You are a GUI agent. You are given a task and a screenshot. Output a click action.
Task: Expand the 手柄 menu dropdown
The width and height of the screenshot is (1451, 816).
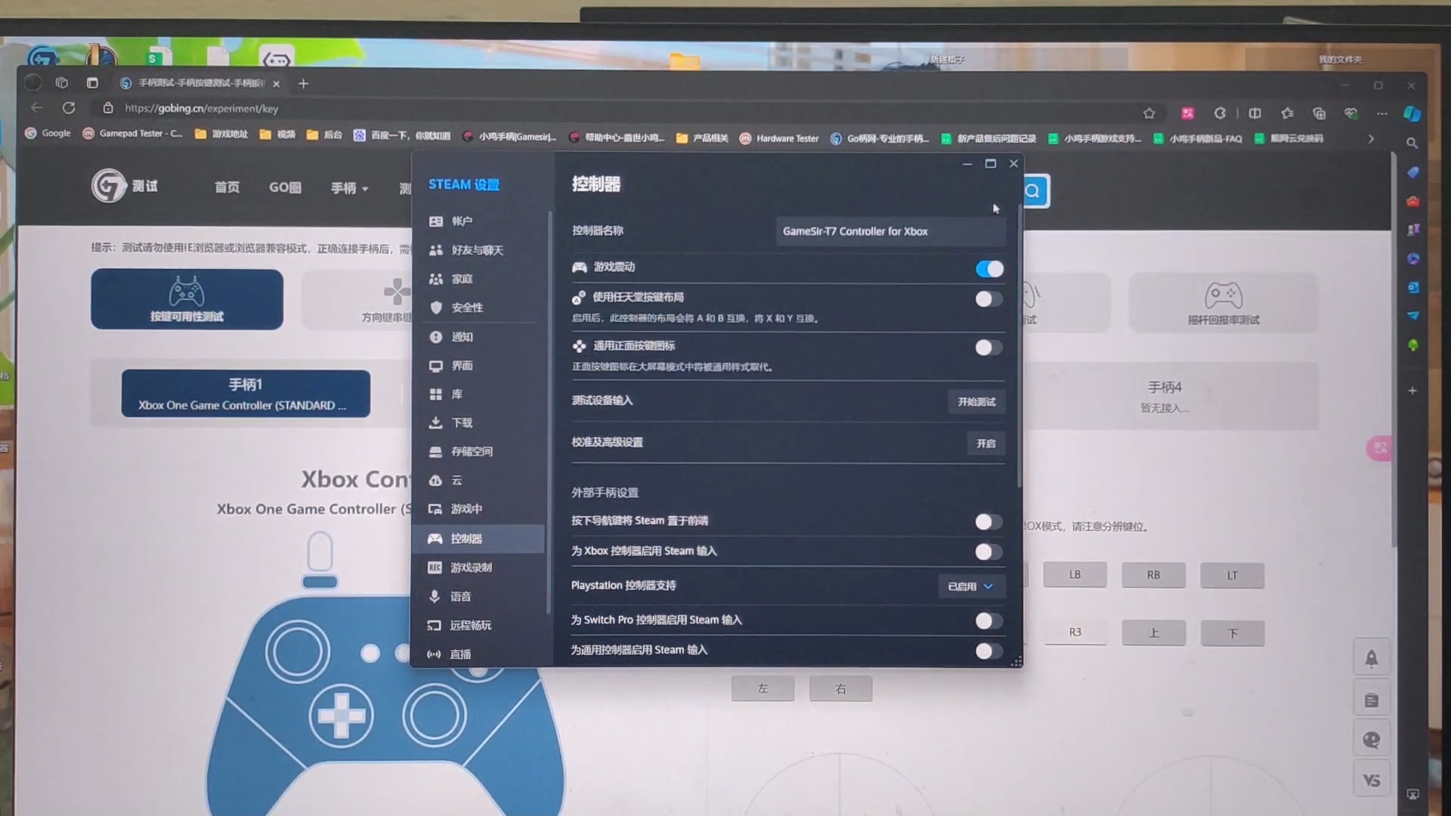(x=349, y=188)
